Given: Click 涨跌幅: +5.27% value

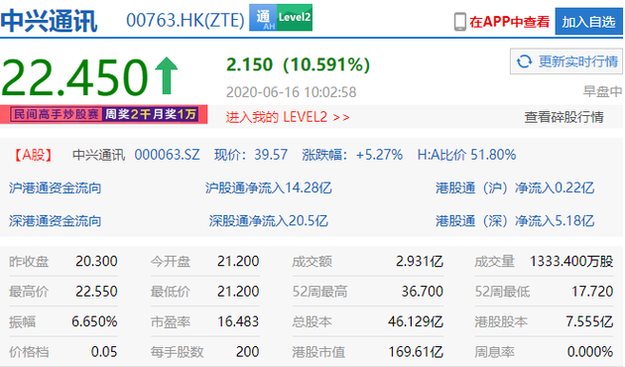Looking at the screenshot, I should (352, 155).
